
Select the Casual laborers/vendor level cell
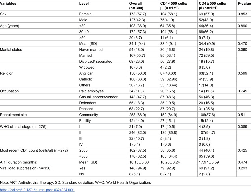tap(98, 97)
